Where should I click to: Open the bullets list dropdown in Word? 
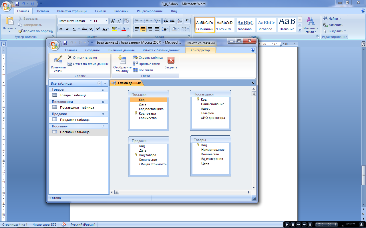[141, 21]
